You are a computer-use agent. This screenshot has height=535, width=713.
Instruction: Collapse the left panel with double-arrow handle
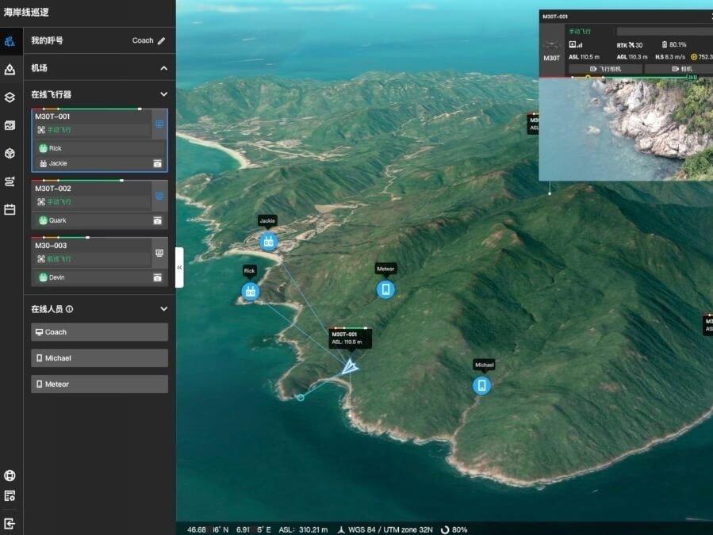179,267
